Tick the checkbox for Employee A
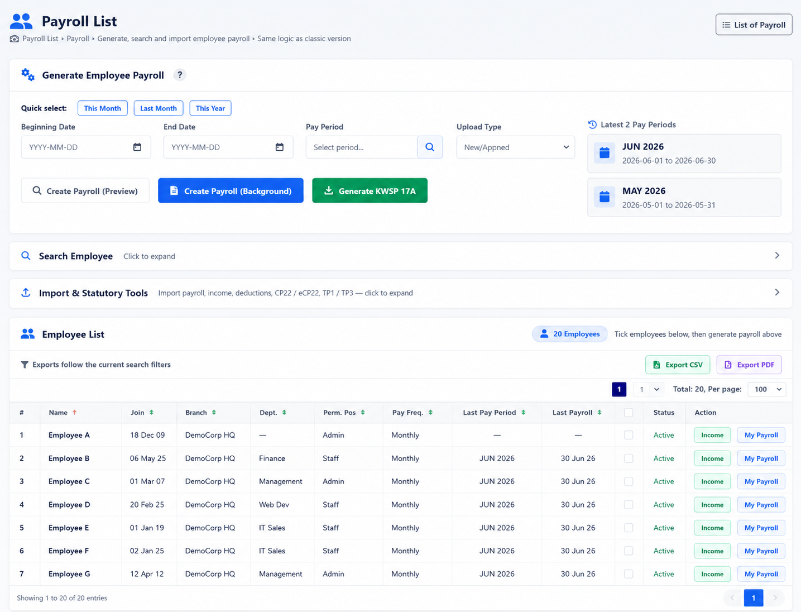801x612 pixels. point(629,435)
